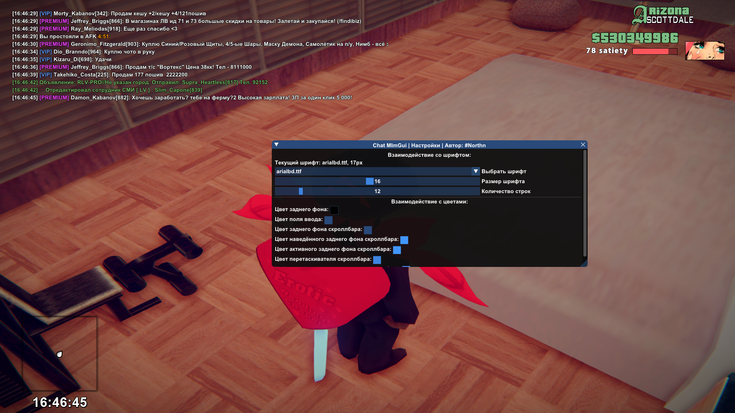Click the line count slider handle

point(301,191)
